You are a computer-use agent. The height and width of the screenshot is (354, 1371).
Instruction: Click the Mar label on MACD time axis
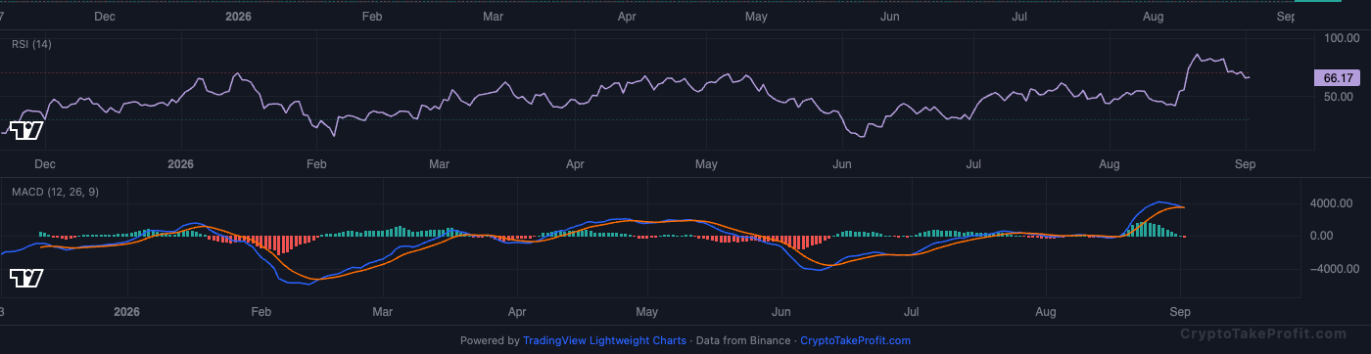(x=383, y=312)
